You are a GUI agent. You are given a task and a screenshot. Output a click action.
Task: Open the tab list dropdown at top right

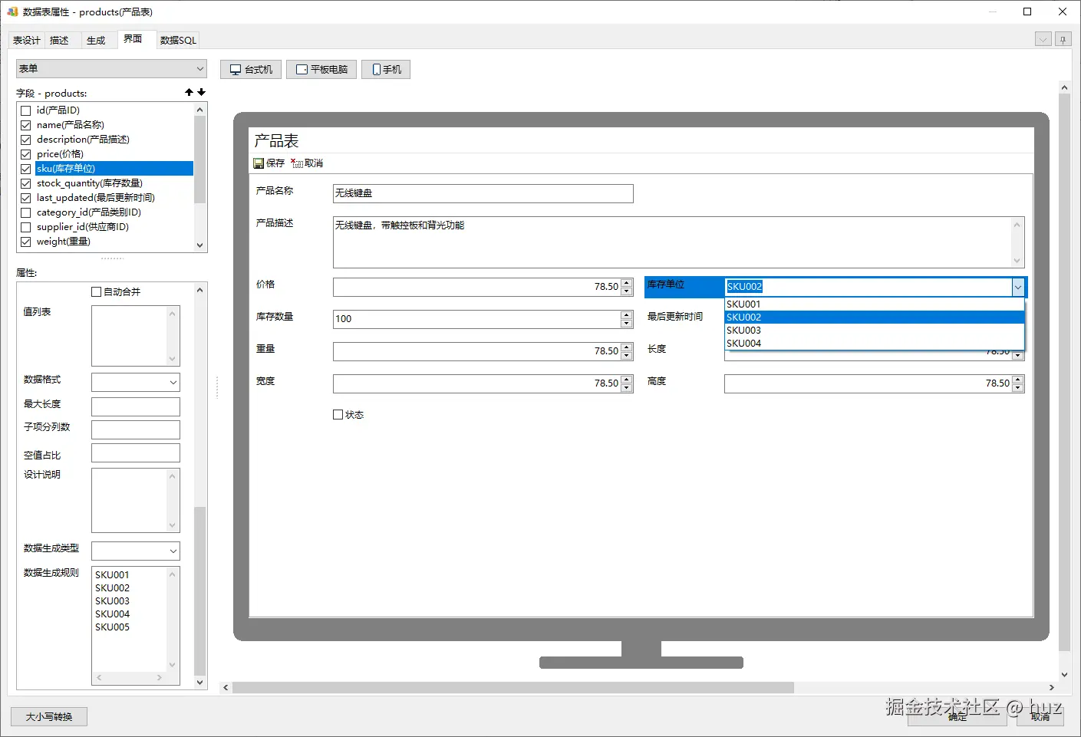pos(1043,39)
